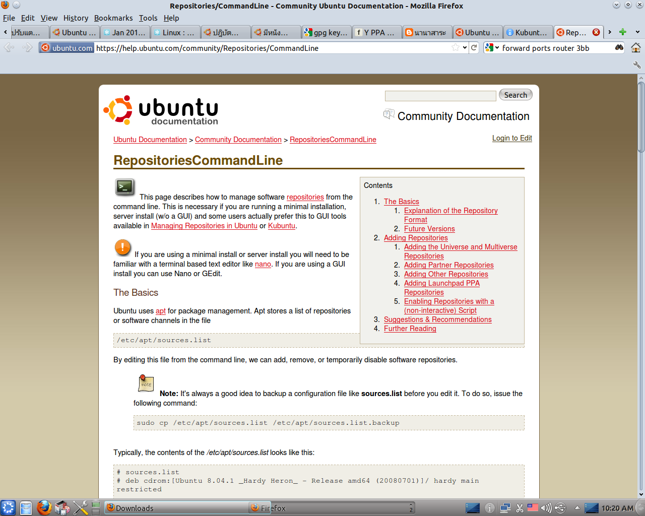Click the page search input field
The image size is (645, 516).
(x=440, y=96)
